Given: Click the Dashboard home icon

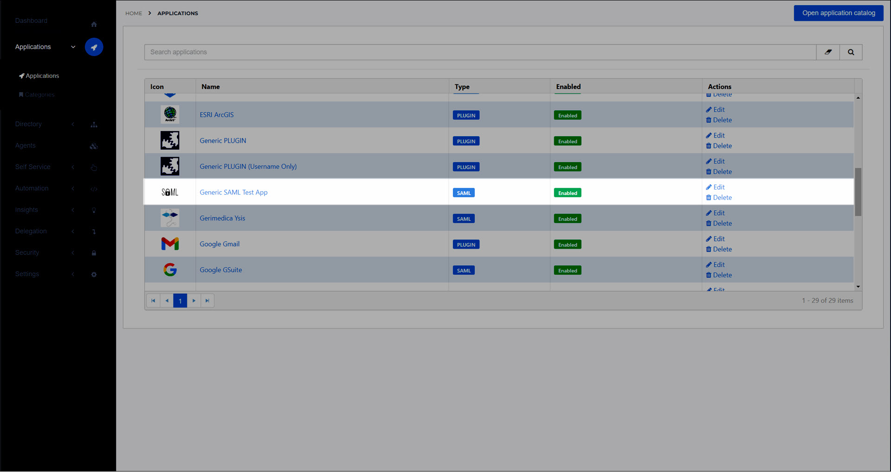Looking at the screenshot, I should [94, 24].
